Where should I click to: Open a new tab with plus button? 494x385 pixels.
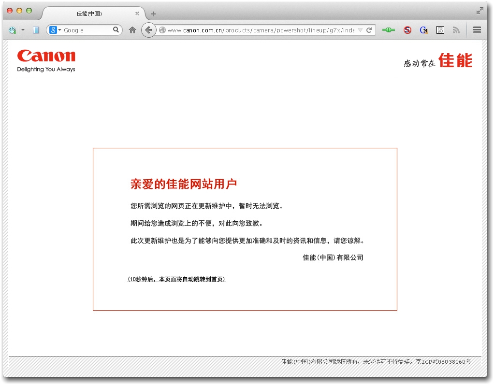click(153, 14)
